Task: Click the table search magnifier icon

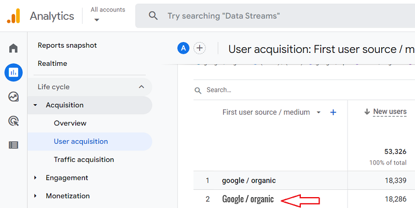Action: point(198,90)
